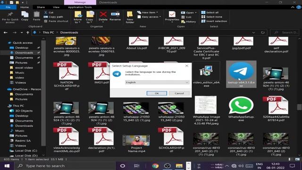The width and height of the screenshot is (302, 170).
Task: Open the New item dropdown
Action: [x=148, y=12]
